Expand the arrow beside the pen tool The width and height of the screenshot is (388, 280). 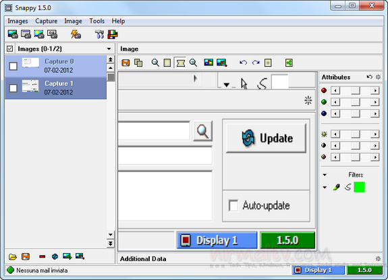(x=325, y=188)
